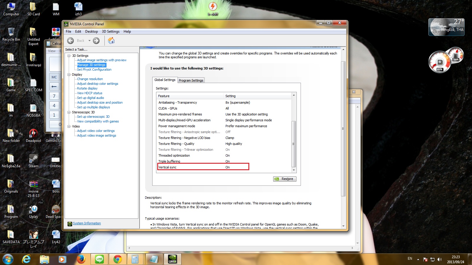
Task: Open the Desktop menu in NVIDIA Control Panel
Action: tap(91, 32)
